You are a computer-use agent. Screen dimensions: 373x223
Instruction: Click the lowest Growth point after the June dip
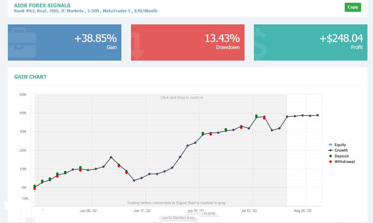point(134,181)
